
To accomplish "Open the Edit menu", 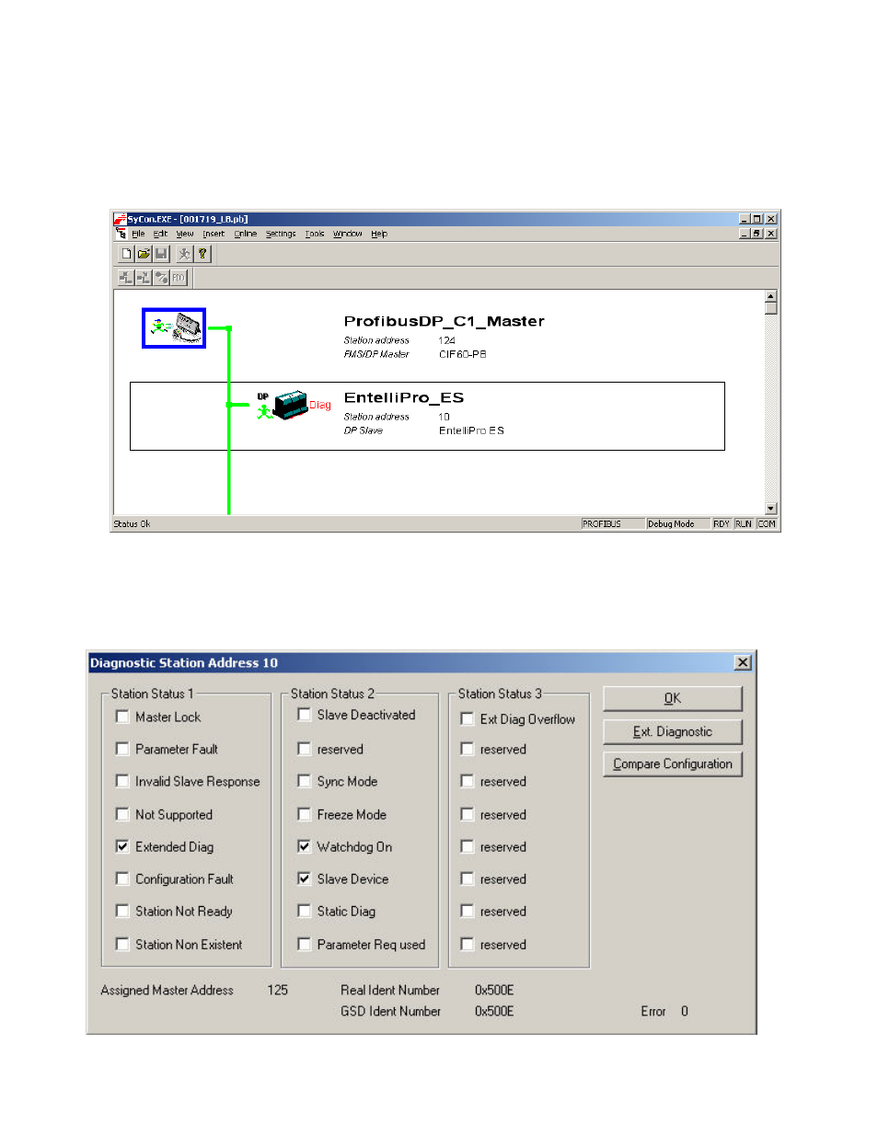I will click(160, 234).
